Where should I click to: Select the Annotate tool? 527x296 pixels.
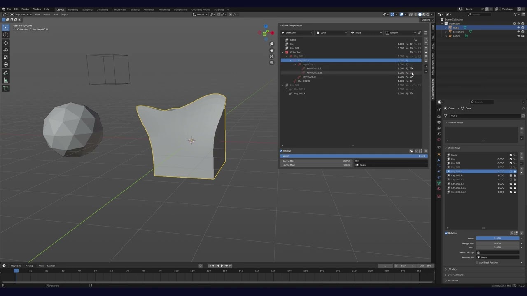6,73
